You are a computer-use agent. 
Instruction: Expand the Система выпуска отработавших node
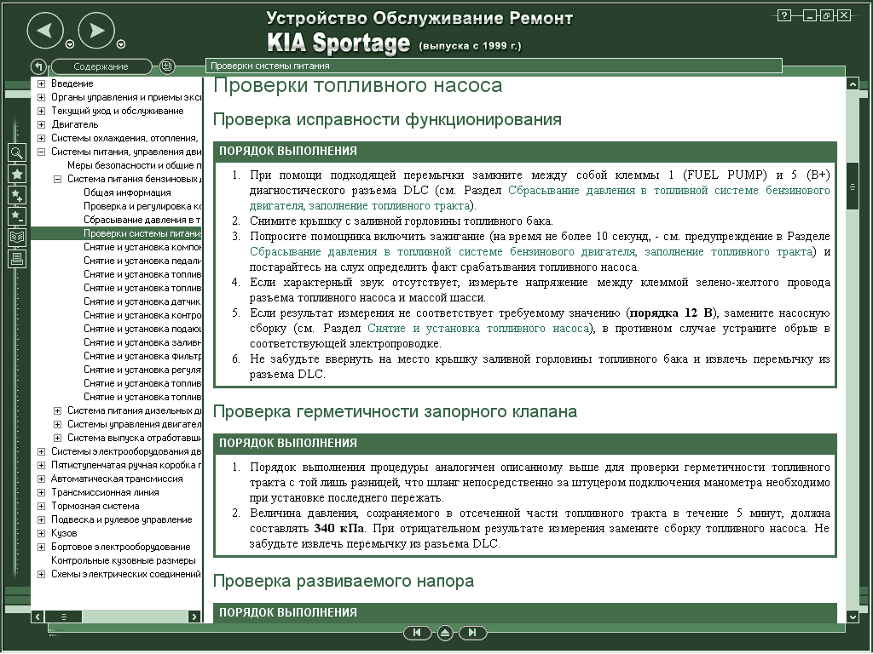click(57, 438)
